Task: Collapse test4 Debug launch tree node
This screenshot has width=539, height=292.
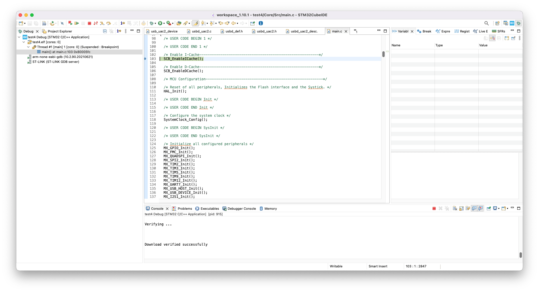Action: tap(19, 37)
